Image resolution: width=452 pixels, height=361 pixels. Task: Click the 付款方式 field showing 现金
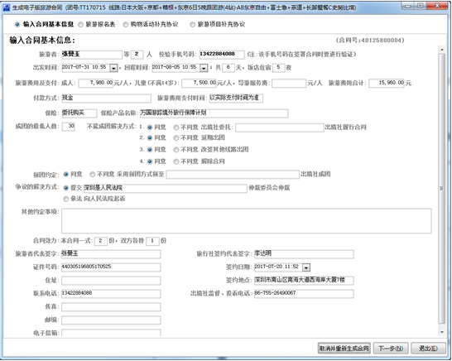coord(106,99)
